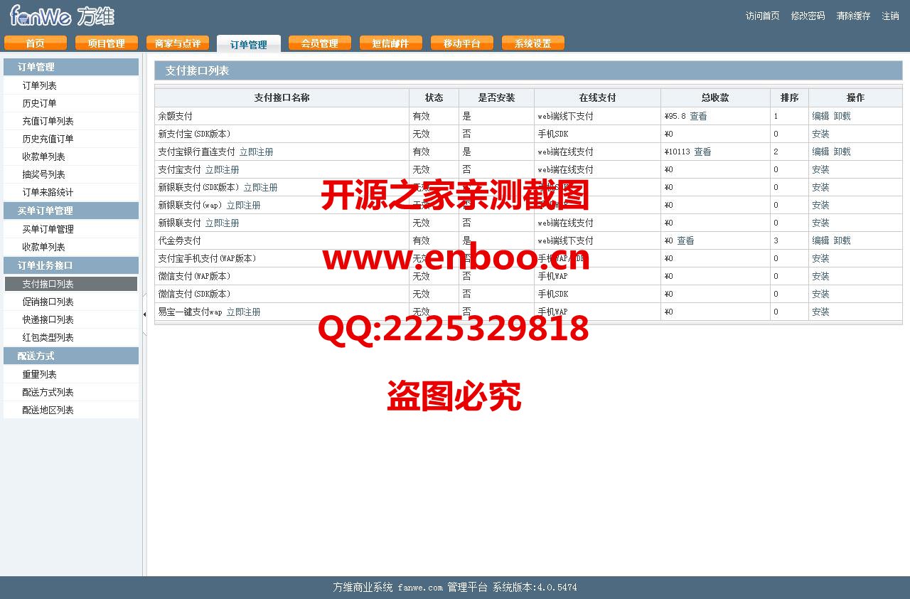Open the 商家与点评 tab
Screen dimensions: 910x599
click(x=178, y=43)
